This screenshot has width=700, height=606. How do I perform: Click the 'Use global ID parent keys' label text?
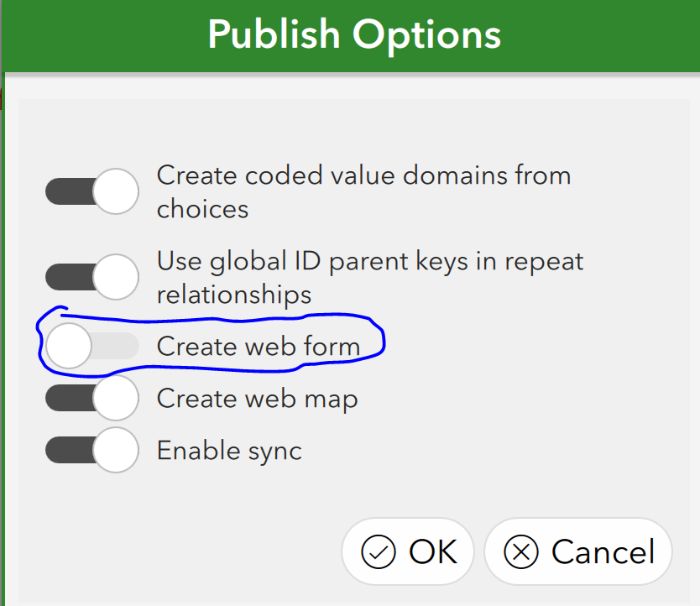[x=370, y=277]
